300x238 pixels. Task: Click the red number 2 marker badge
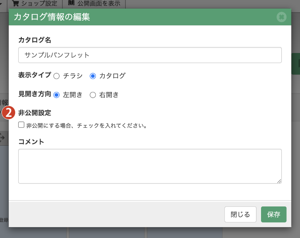9,113
